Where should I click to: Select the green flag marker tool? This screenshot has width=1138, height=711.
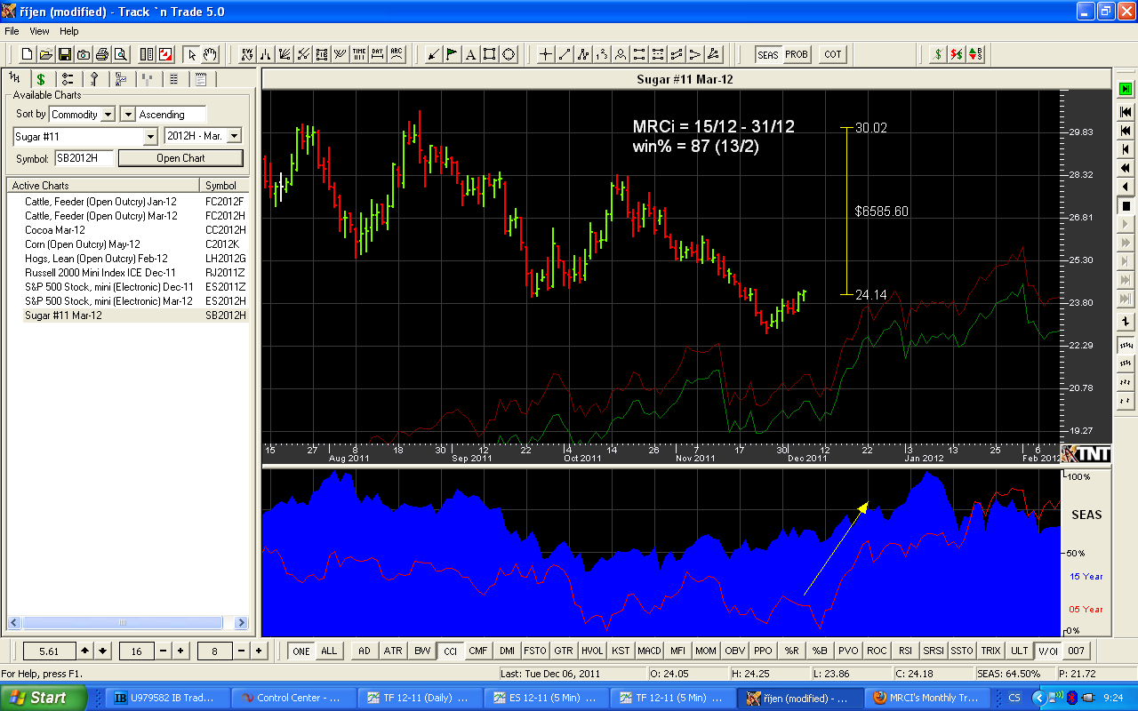pyautogui.click(x=452, y=54)
